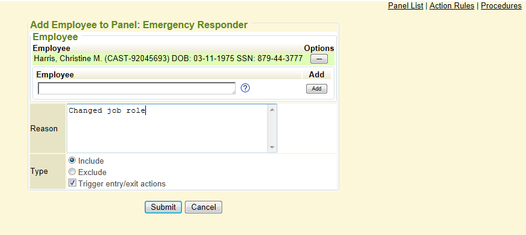Open the Panel List link
Viewport: 526px width, 235px height.
pos(405,5)
